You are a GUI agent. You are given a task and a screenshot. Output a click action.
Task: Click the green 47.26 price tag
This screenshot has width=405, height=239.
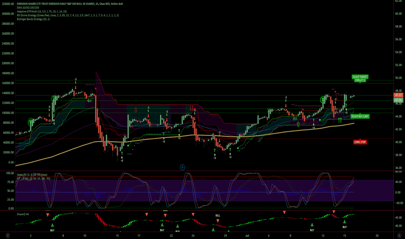click(398, 100)
